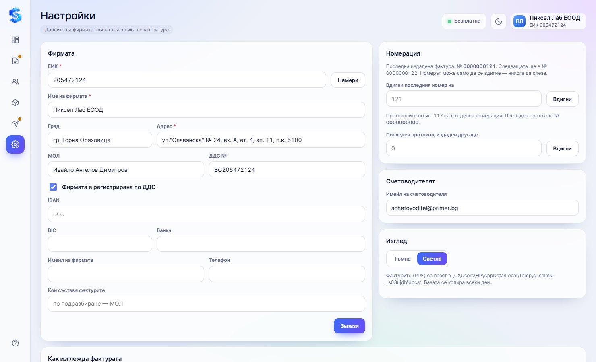Focus the Банка input field
Screen dimensions: 596x362
click(x=261, y=244)
